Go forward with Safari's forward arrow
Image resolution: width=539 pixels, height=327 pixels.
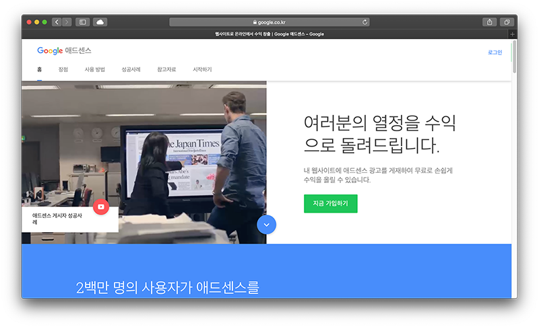67,22
